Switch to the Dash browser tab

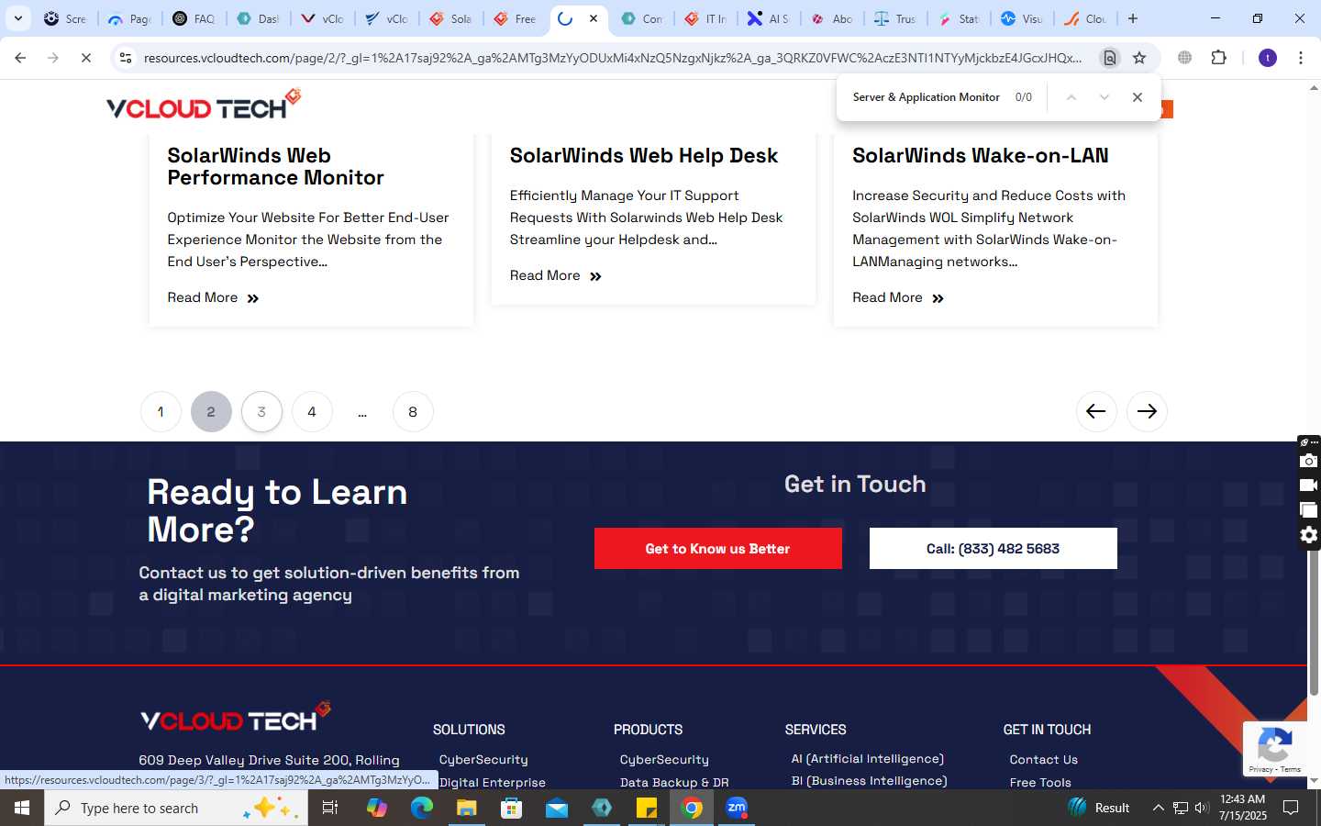click(258, 18)
